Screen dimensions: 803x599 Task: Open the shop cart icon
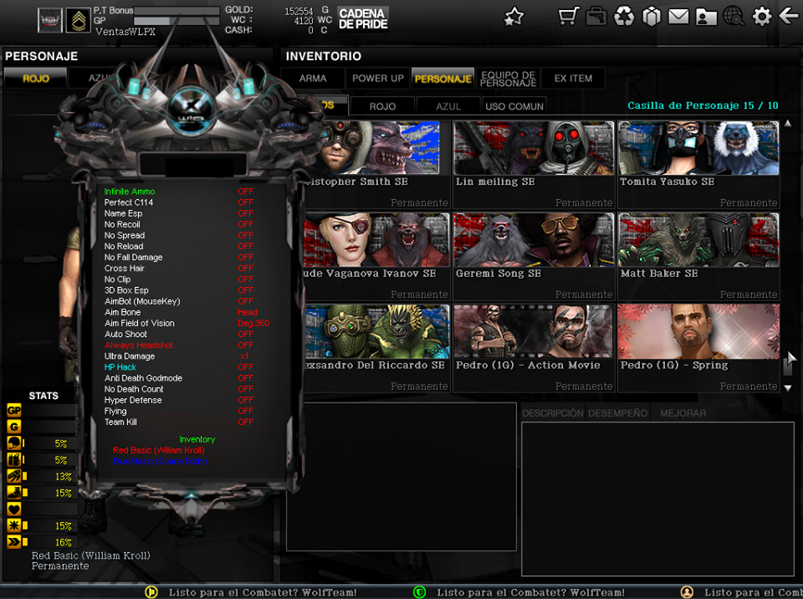click(569, 16)
